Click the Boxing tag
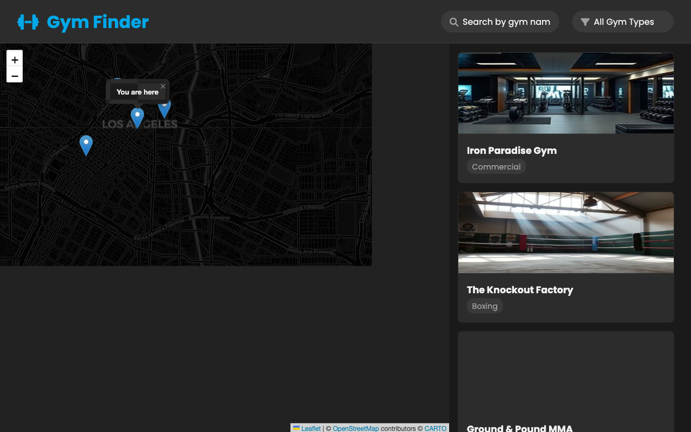Image resolution: width=691 pixels, height=432 pixels. point(485,306)
